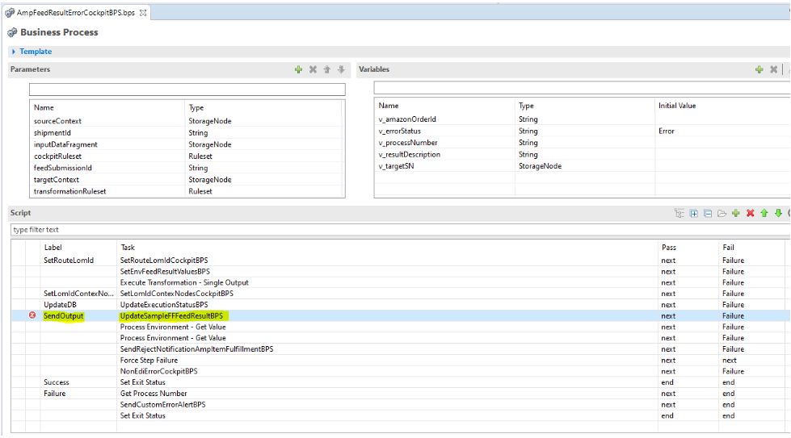Delete variable using the grey X icon
Image resolution: width=791 pixels, height=438 pixels.
point(773,69)
